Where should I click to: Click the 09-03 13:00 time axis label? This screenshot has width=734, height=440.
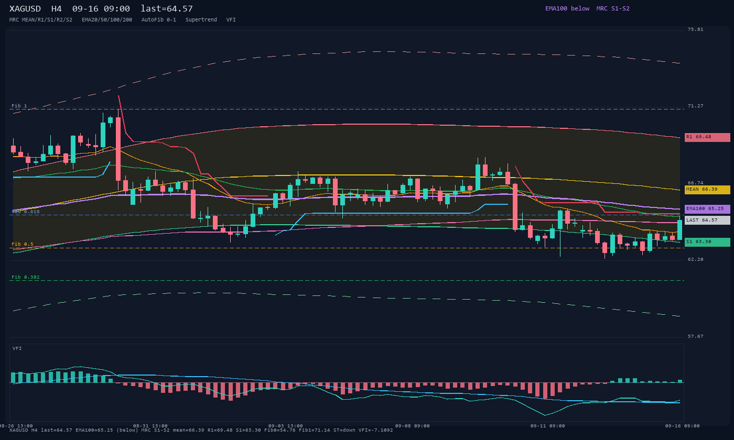pos(286,426)
